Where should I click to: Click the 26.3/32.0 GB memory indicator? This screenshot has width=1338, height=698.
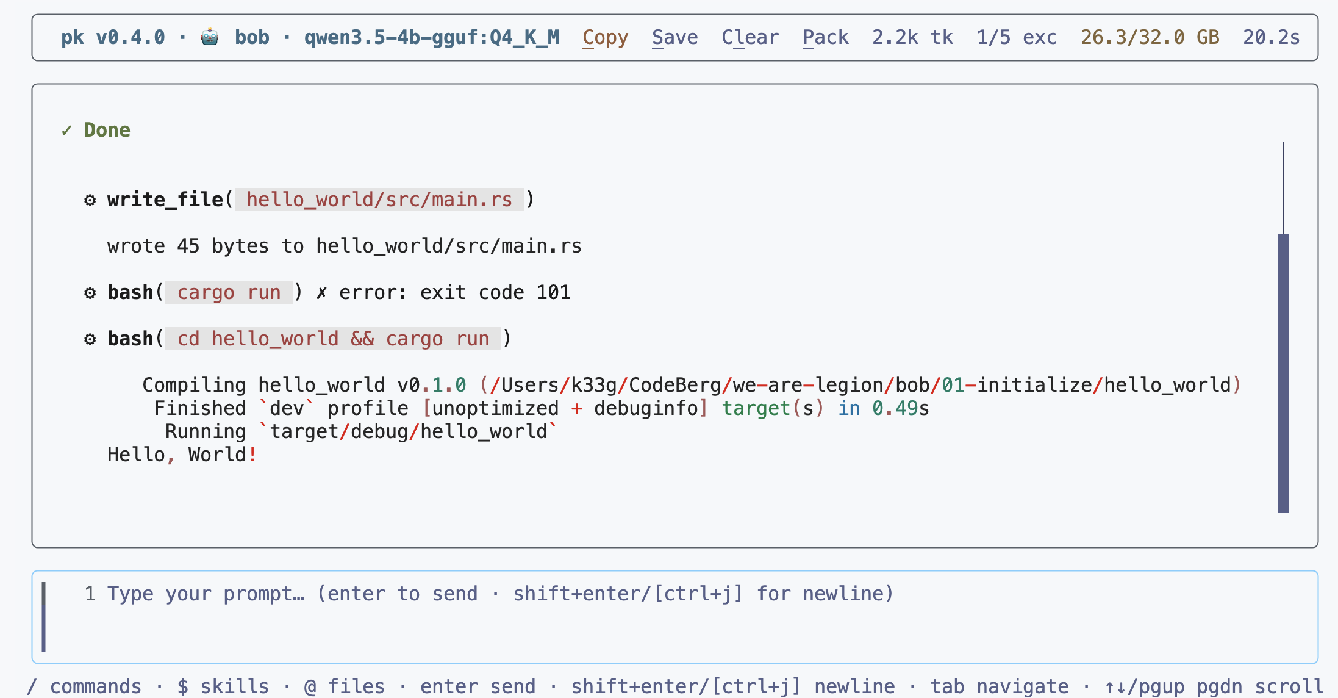[x=1150, y=37]
